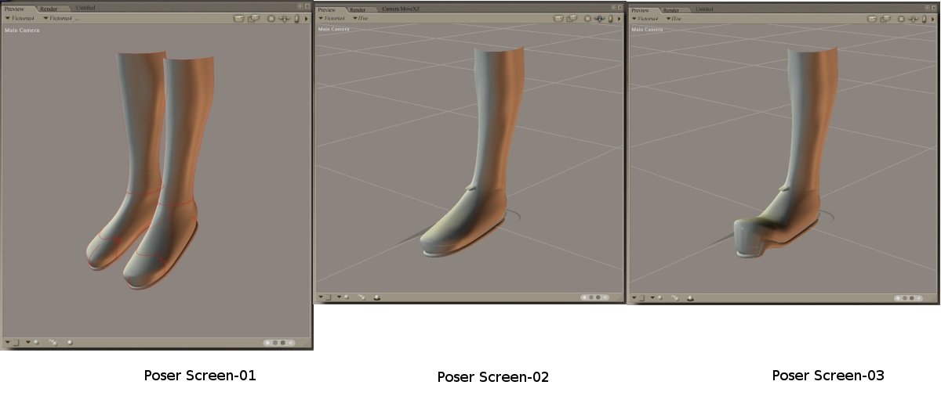
Task: Click trackball rotate icon in Screen-01
Action: [x=271, y=18]
